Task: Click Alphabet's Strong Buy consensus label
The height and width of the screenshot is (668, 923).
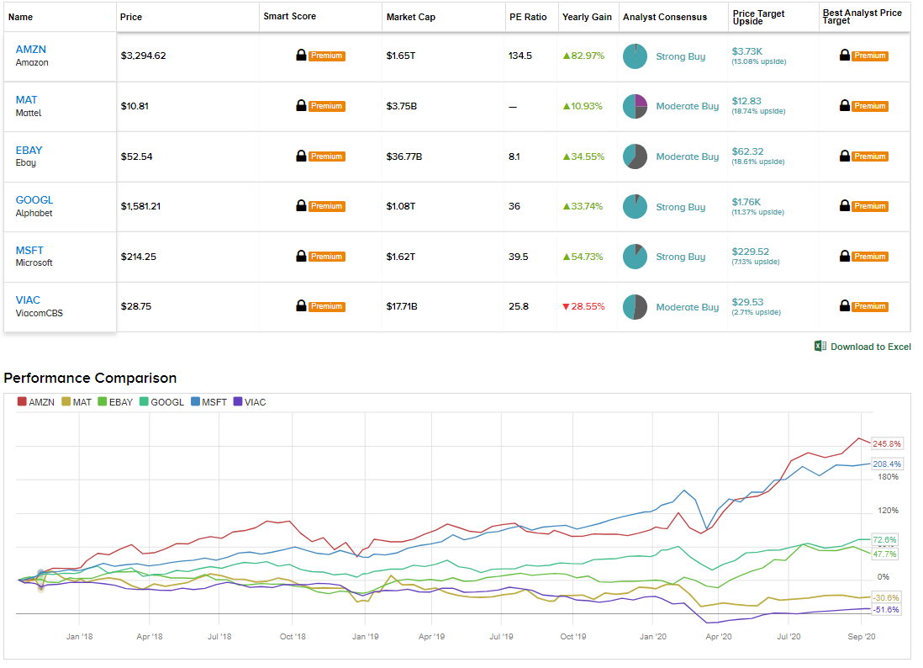Action: tap(680, 207)
